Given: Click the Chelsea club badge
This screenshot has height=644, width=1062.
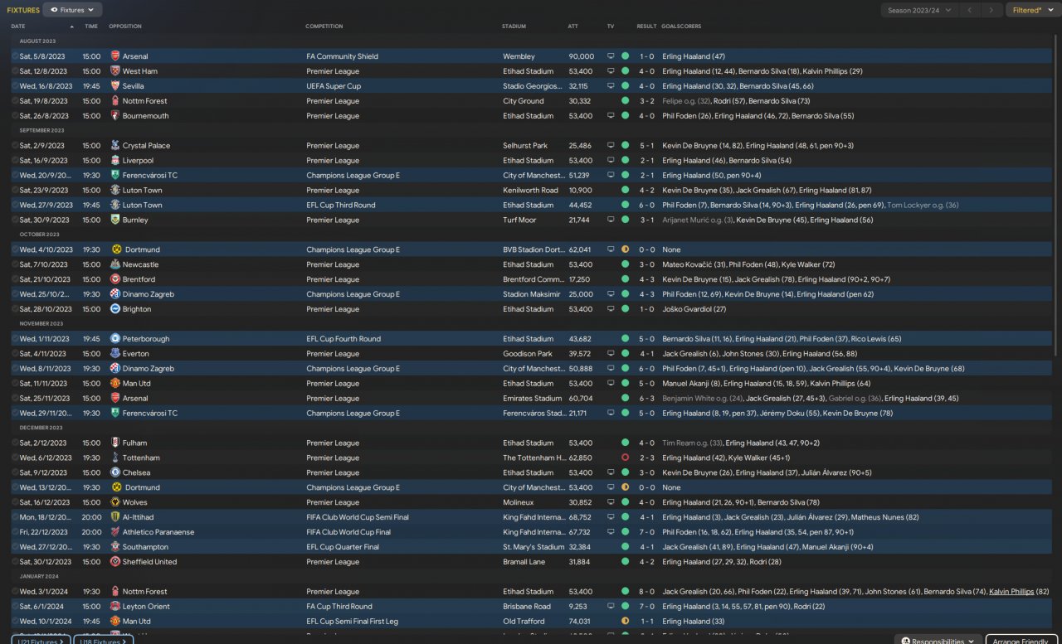Looking at the screenshot, I should (x=115, y=472).
